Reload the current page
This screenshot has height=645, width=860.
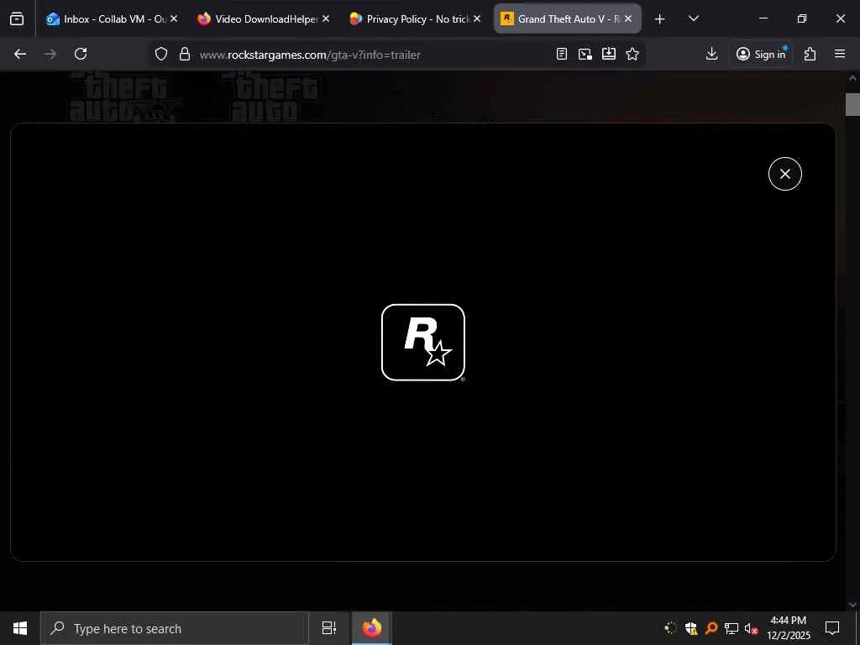click(x=81, y=54)
